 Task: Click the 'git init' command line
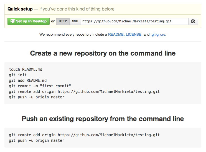(18, 75)
